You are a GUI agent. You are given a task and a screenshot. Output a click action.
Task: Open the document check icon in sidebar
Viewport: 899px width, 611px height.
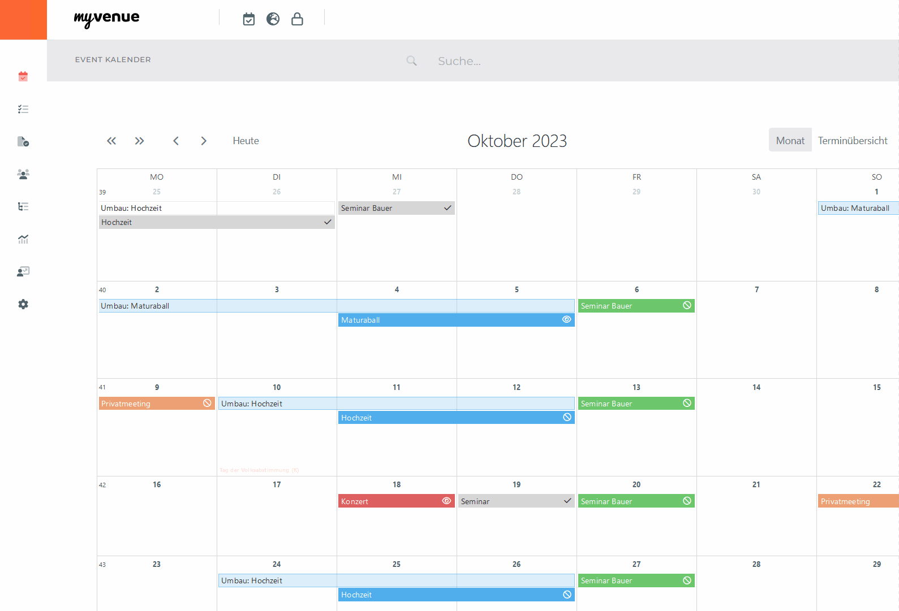click(x=23, y=141)
